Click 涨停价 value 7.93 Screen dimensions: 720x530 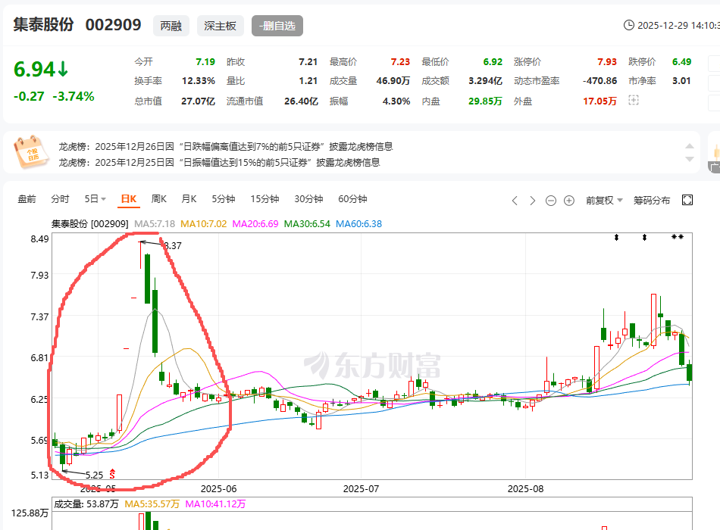[x=607, y=61]
